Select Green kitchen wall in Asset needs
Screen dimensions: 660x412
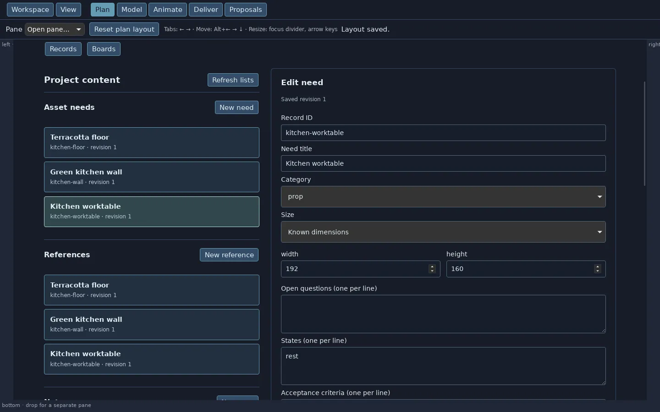tap(152, 177)
